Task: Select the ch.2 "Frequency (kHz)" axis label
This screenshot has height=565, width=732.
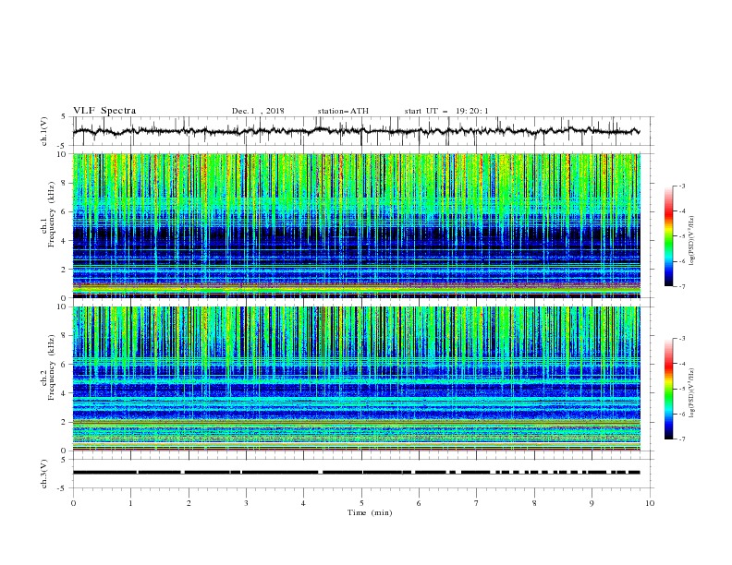Action: (52, 367)
